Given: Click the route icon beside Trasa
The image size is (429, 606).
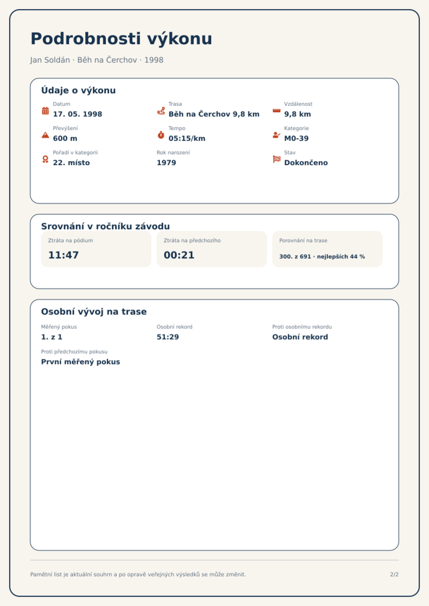Looking at the screenshot, I should pos(161,111).
